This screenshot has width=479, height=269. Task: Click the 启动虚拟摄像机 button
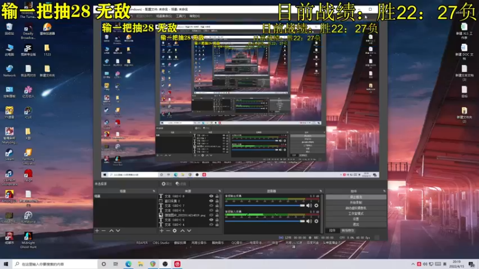[356, 208]
